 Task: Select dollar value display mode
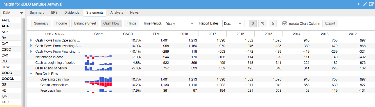(x=252, y=23)
